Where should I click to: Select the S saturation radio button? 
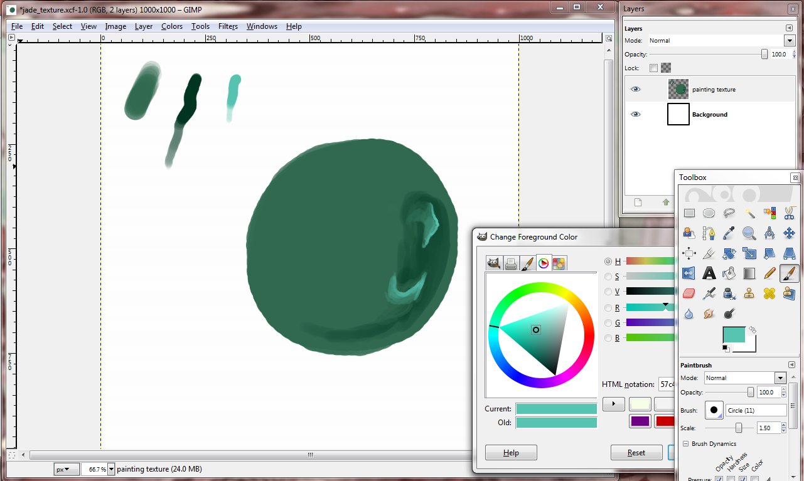click(608, 277)
